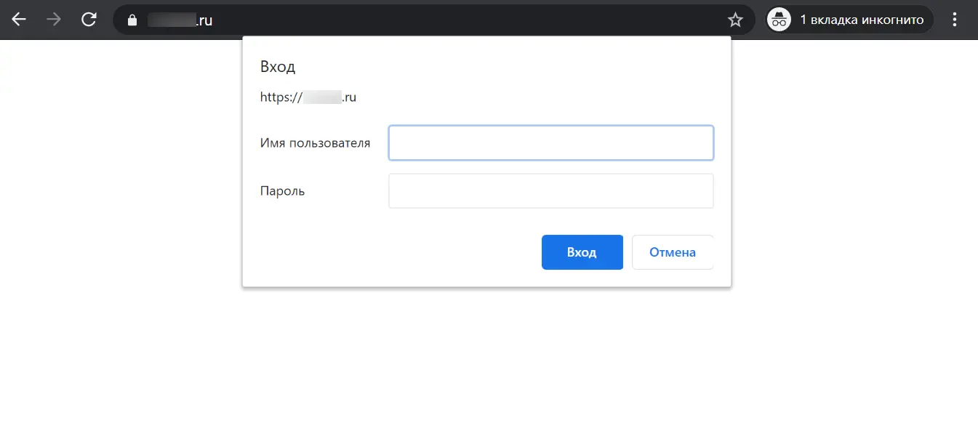
Task: Dismiss the dialog with "Отмена"
Action: [x=672, y=252]
